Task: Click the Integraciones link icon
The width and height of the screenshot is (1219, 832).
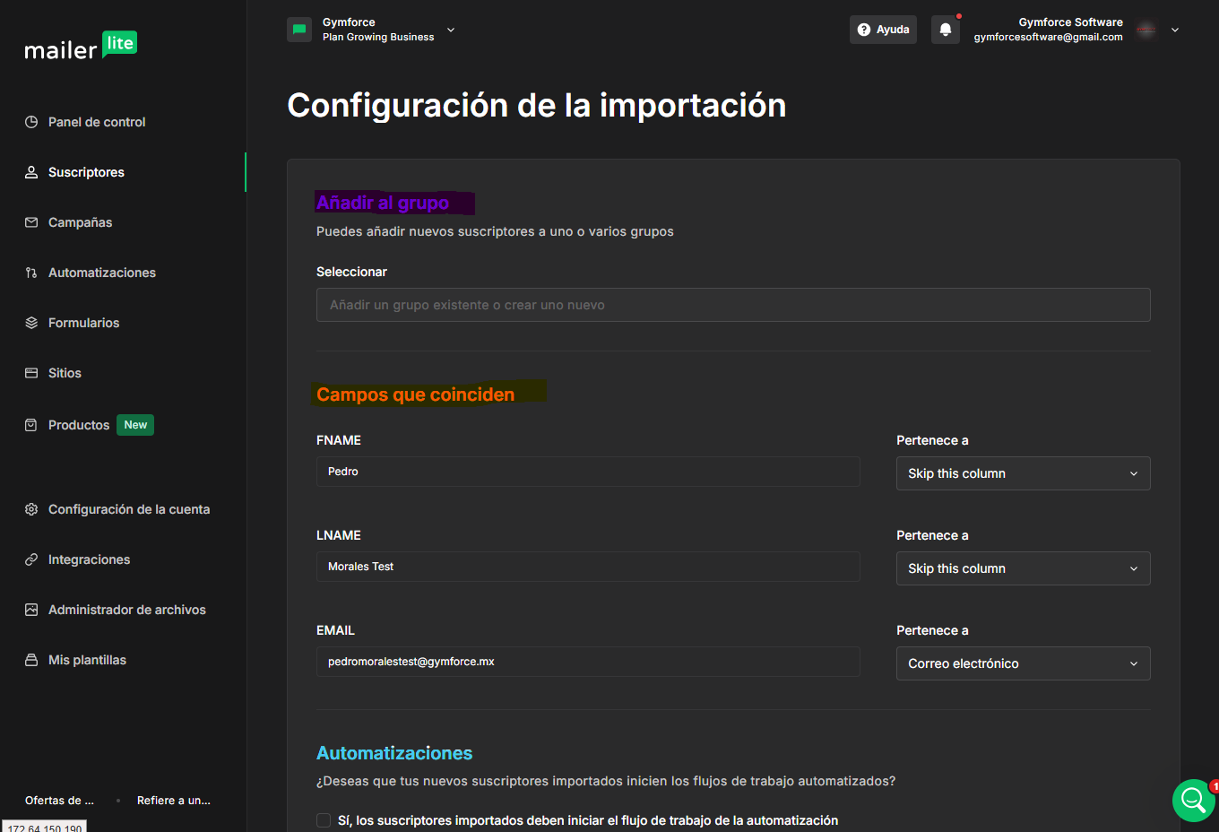Action: (x=31, y=559)
